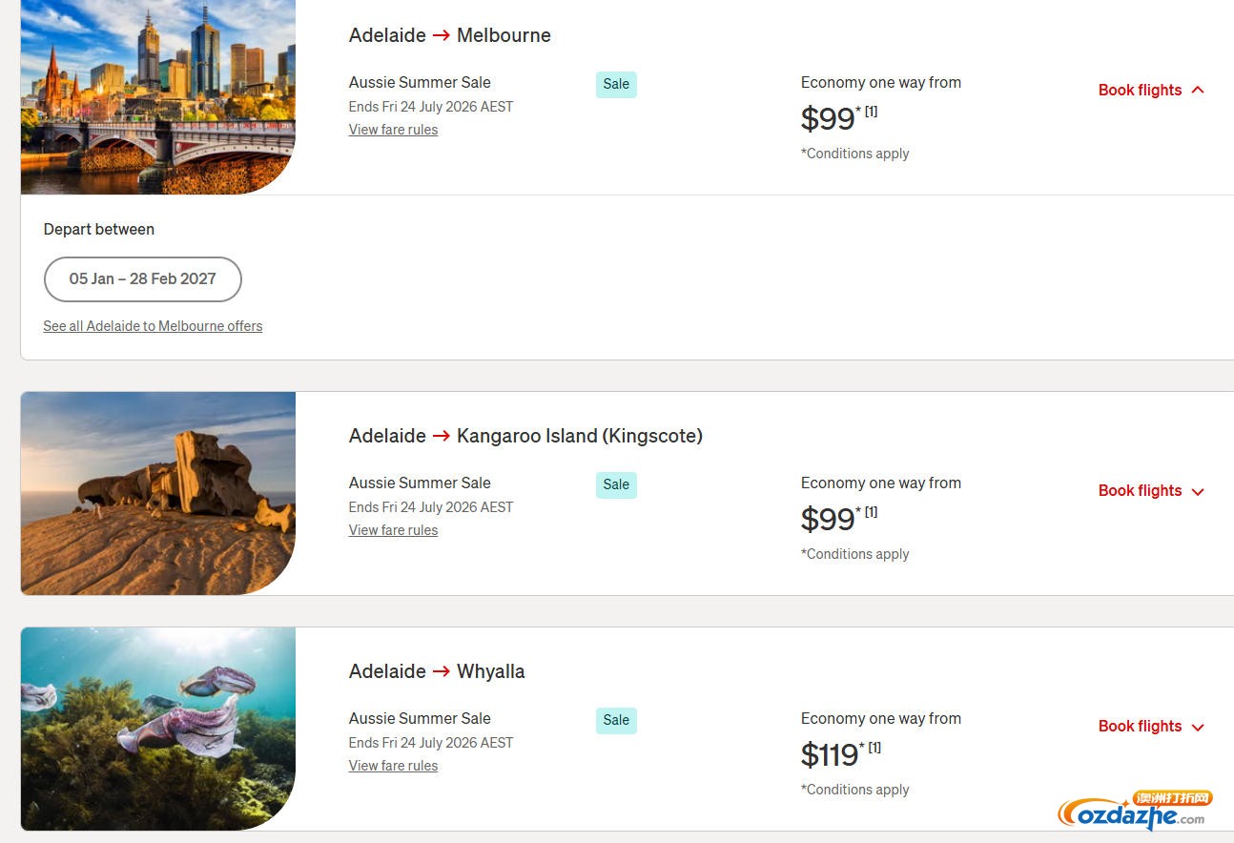The height and width of the screenshot is (843, 1234).
Task: Open See all Adelaide to Melbourne offers
Action: (153, 326)
